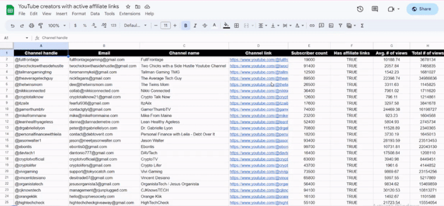This screenshot has width=444, height=206.
Task: Click the Share button
Action: pos(422,9)
